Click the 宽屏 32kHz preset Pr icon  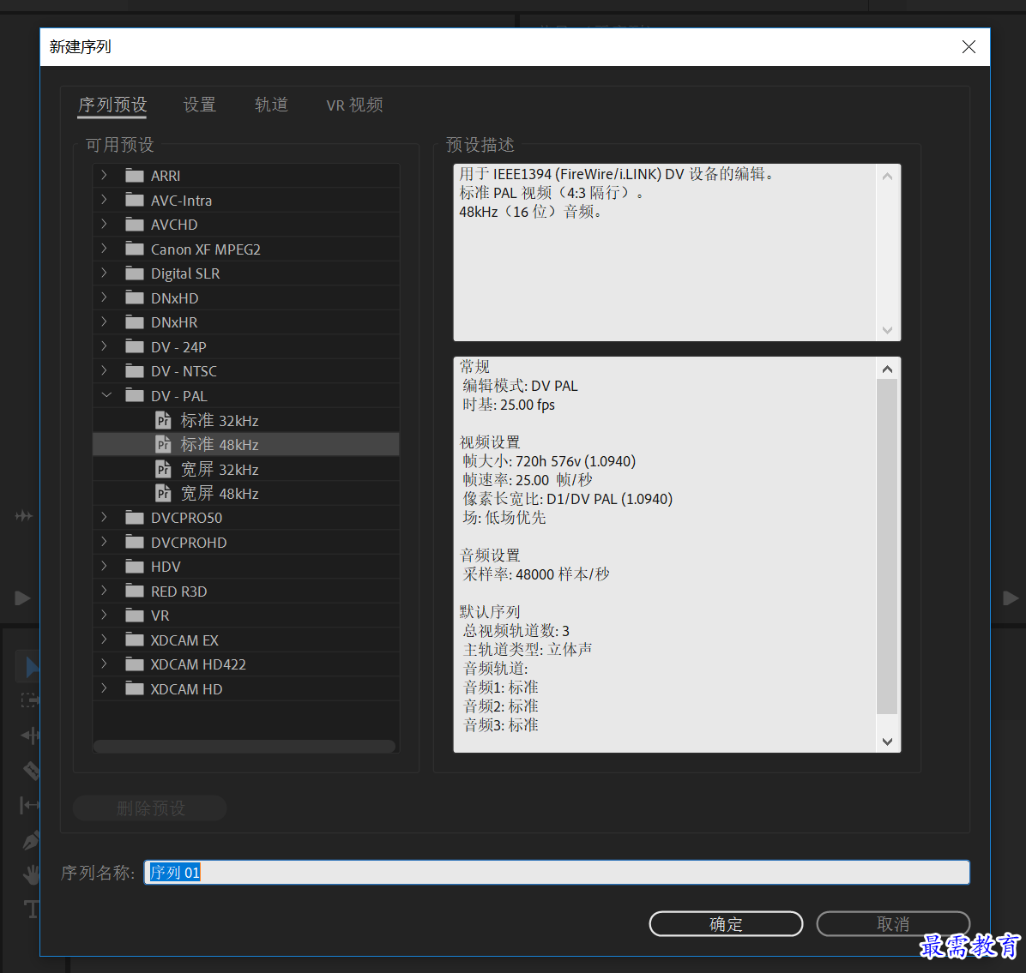[x=164, y=469]
